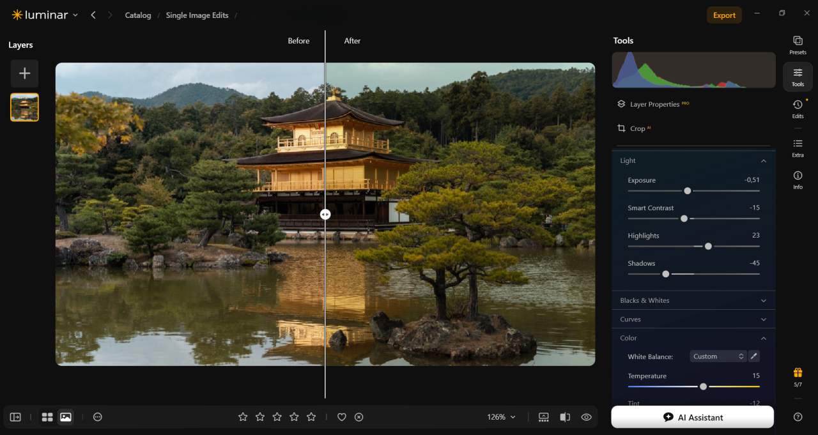Add a new layer with plus button
The height and width of the screenshot is (435, 818).
click(x=24, y=73)
